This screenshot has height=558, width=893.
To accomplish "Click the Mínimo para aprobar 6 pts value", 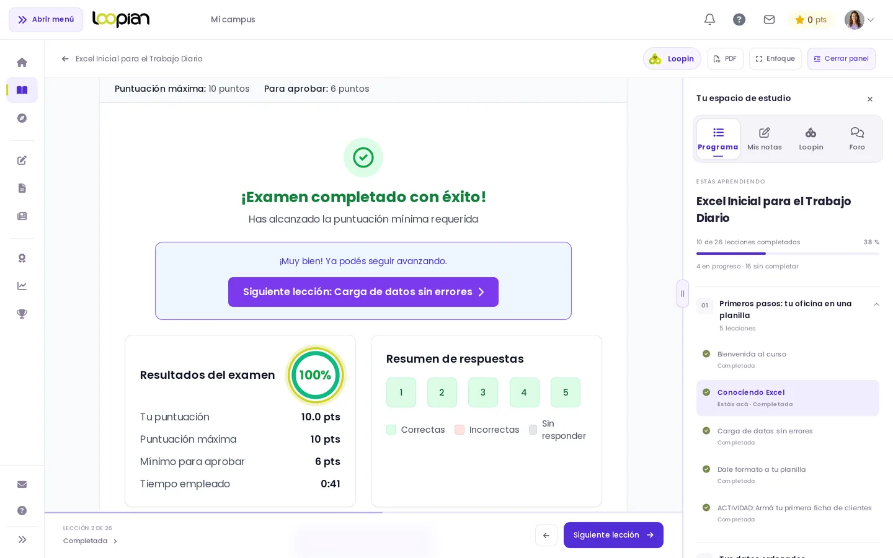I will tap(327, 462).
